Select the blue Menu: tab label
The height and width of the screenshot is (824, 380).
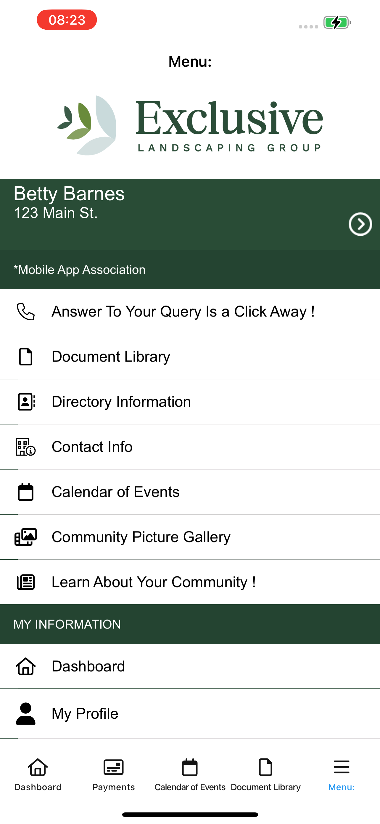pos(342,787)
